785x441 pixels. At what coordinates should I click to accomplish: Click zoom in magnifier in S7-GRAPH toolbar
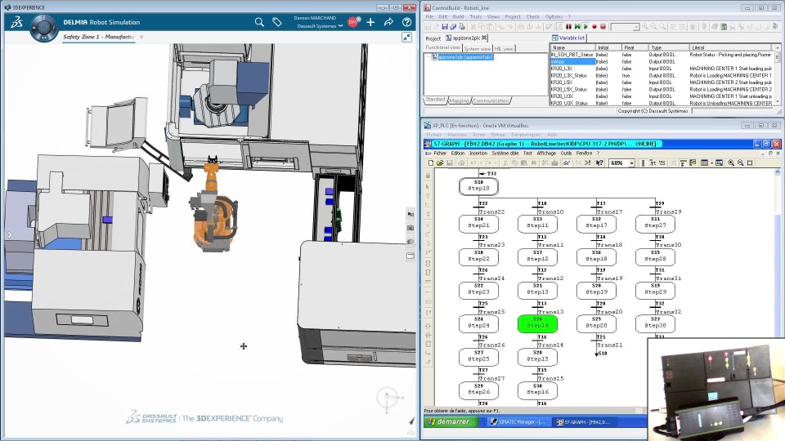pos(731,163)
